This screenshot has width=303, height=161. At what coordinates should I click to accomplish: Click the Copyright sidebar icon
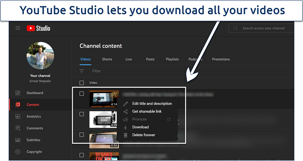(x=18, y=152)
